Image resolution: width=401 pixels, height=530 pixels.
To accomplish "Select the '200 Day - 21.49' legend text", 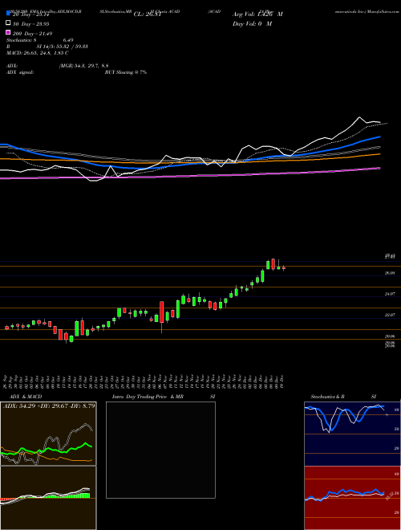I will (x=32, y=33).
